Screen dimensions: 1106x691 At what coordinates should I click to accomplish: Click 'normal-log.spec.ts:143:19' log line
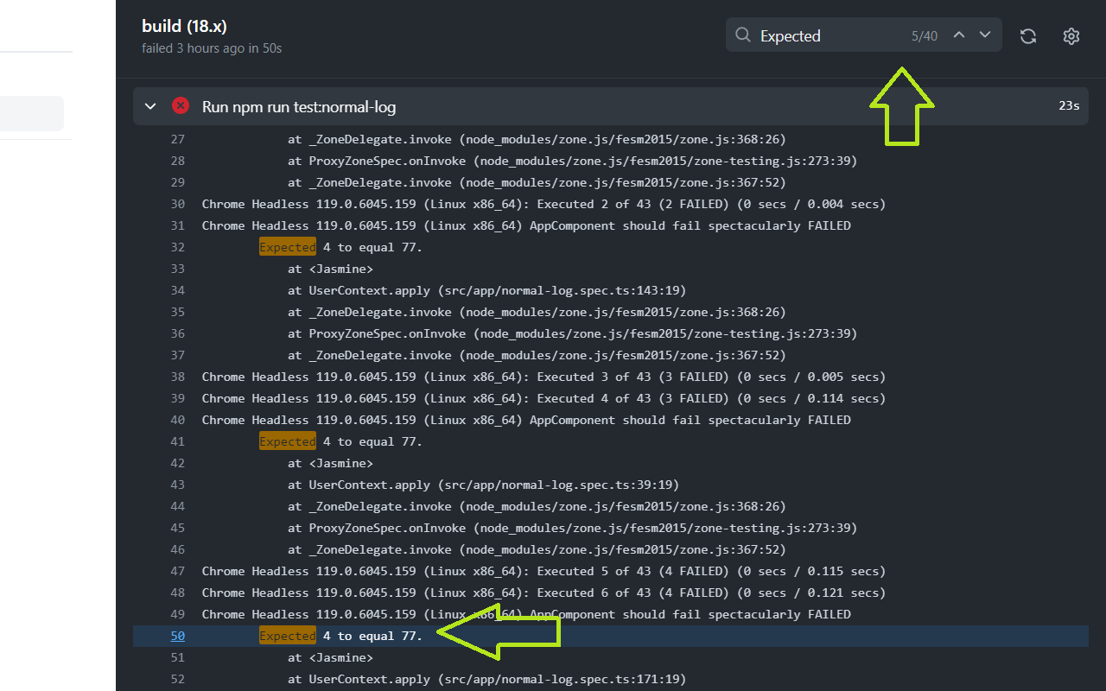[487, 290]
